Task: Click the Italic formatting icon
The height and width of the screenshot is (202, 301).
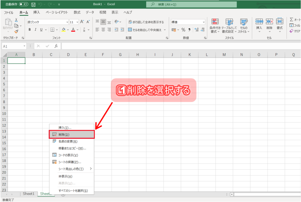Action: [x=36, y=30]
